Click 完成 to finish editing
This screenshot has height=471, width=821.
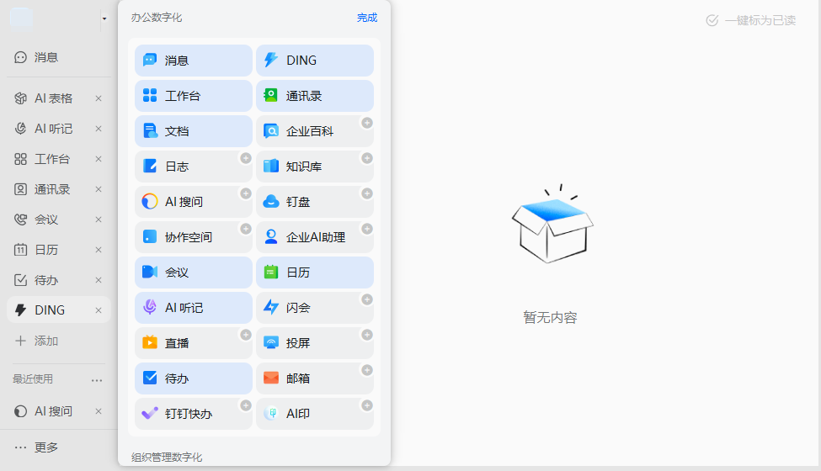pos(367,18)
